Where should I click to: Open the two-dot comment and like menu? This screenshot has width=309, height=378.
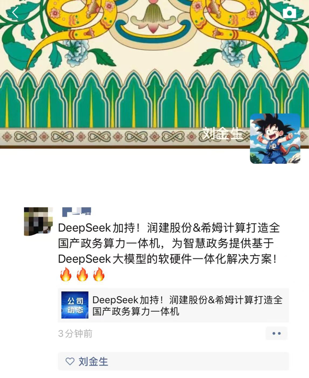277,333
